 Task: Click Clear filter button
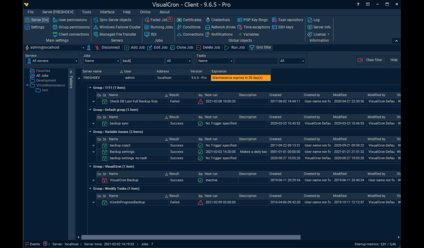click(371, 60)
